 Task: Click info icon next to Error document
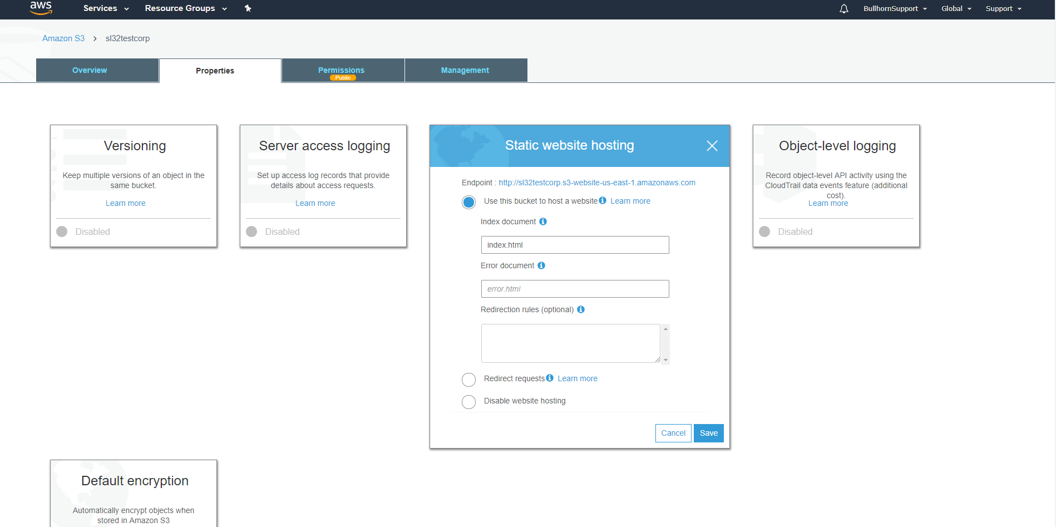541,265
